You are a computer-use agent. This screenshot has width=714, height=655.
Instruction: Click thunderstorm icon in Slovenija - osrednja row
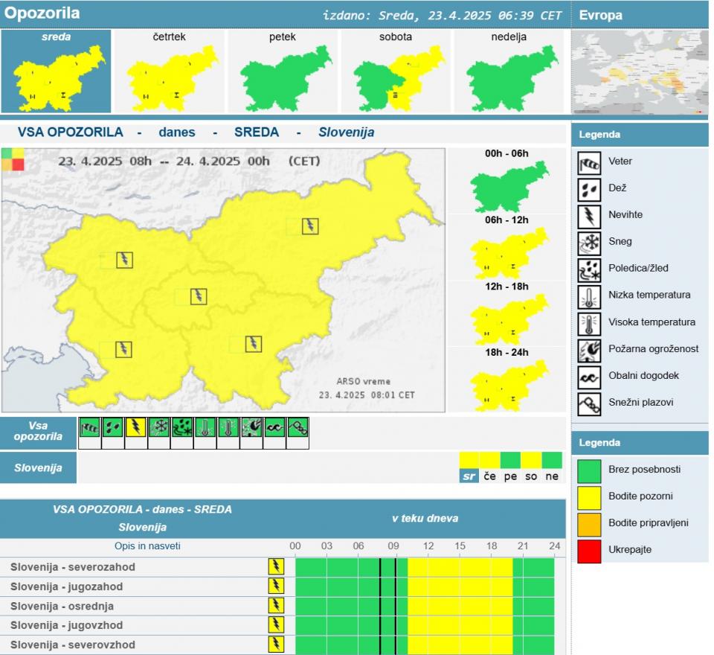click(276, 606)
